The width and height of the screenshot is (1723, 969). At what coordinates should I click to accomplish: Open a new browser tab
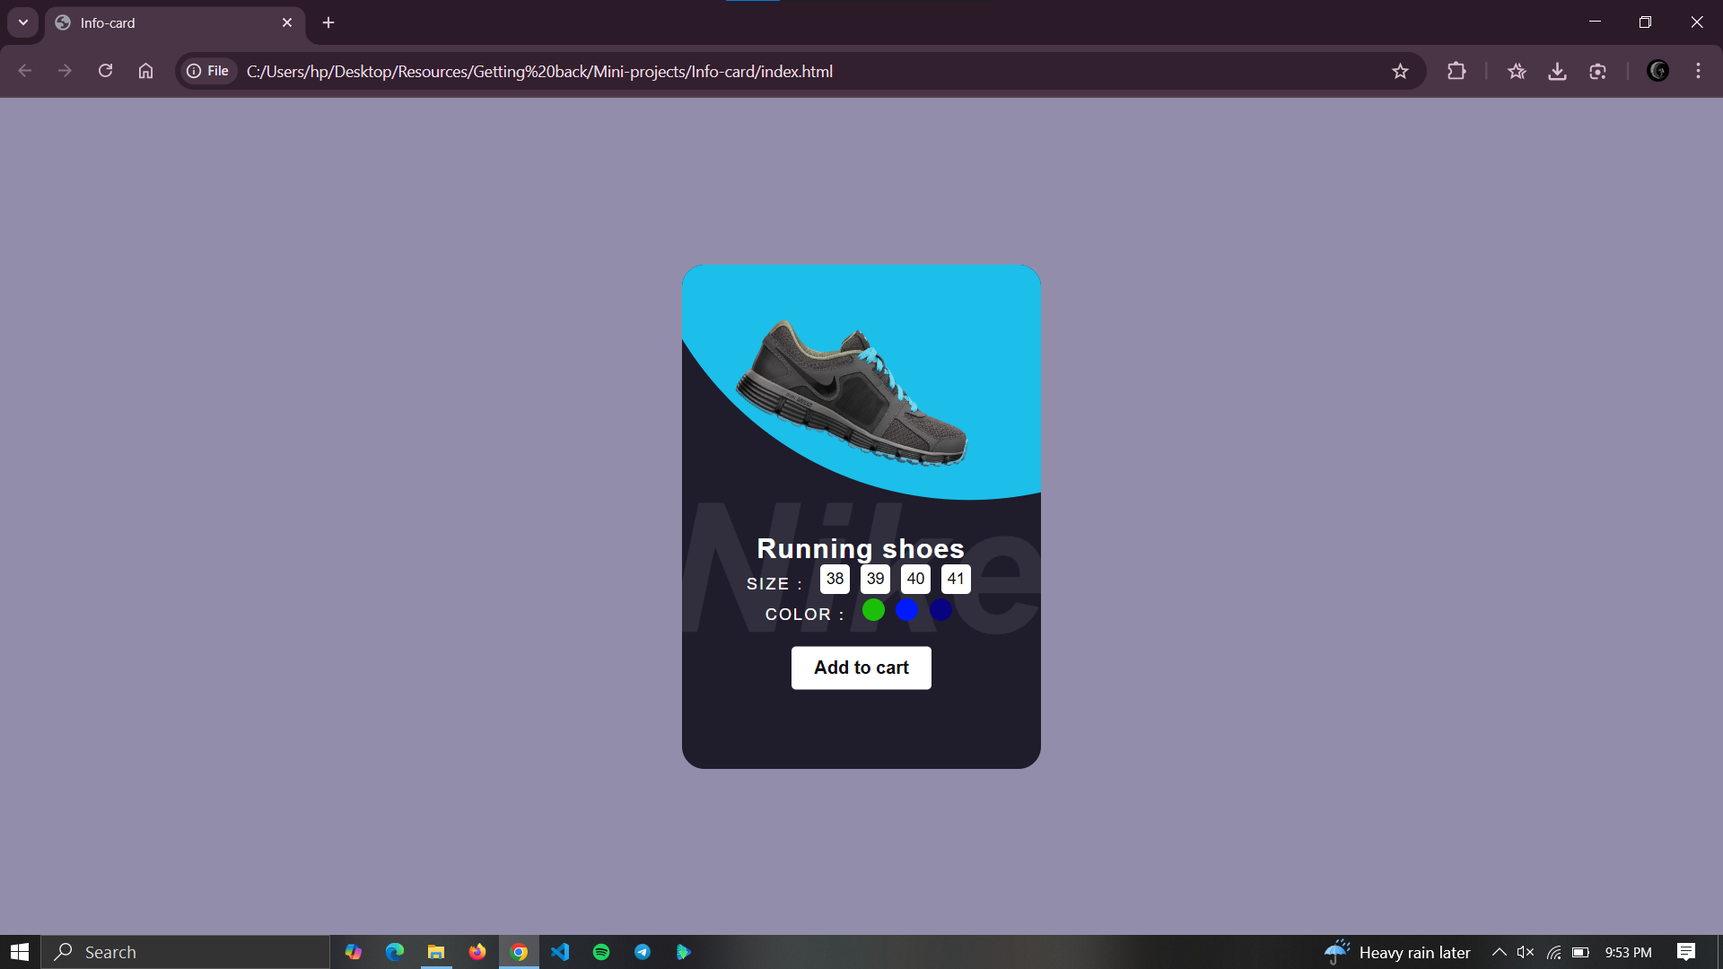328,23
